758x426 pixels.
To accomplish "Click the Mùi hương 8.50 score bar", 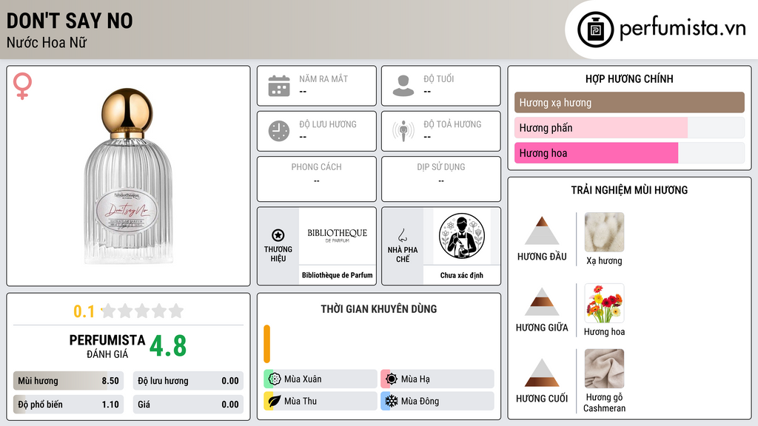I will (x=68, y=381).
